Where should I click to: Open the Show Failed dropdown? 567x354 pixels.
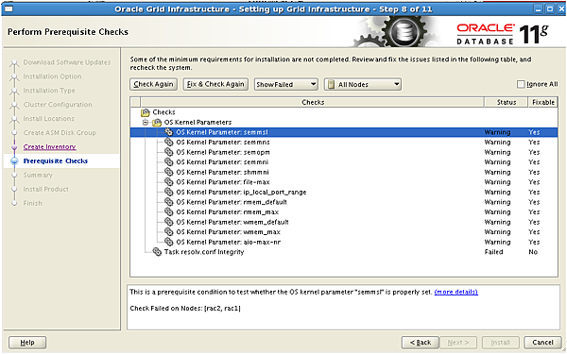click(x=285, y=84)
